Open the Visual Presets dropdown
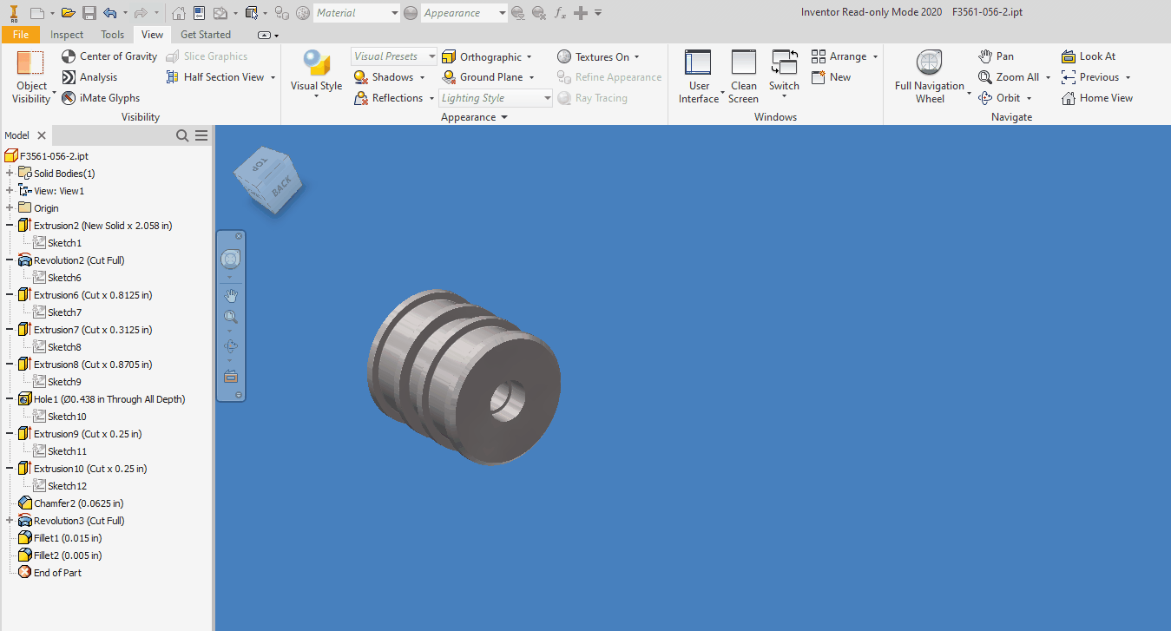This screenshot has height=631, width=1171. (394, 56)
